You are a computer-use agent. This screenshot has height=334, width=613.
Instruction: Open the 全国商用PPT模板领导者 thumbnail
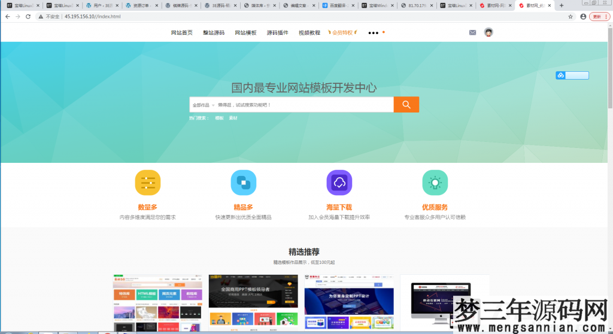coord(253,303)
